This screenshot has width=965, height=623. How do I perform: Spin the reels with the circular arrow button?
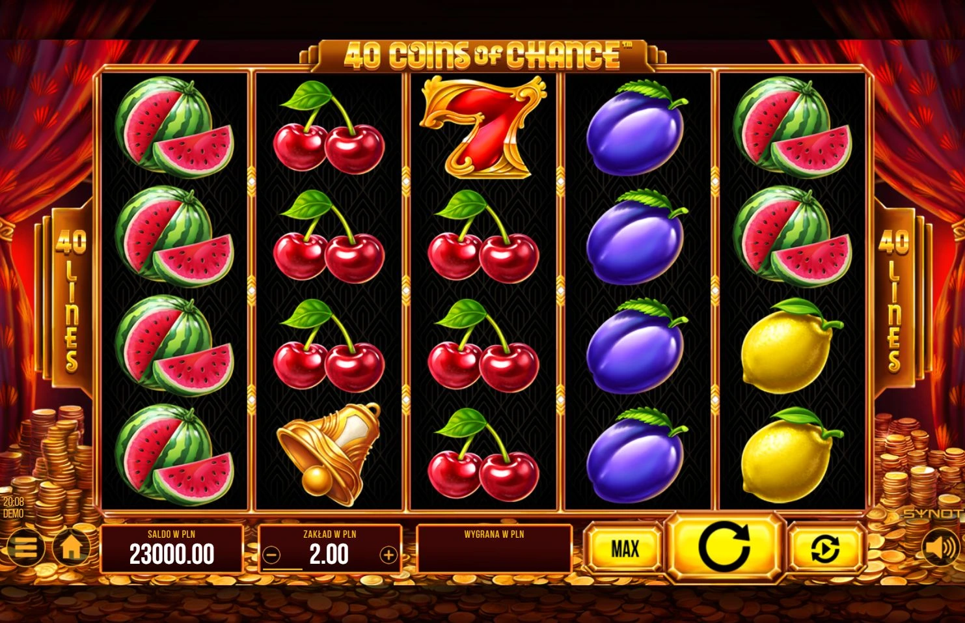click(724, 548)
